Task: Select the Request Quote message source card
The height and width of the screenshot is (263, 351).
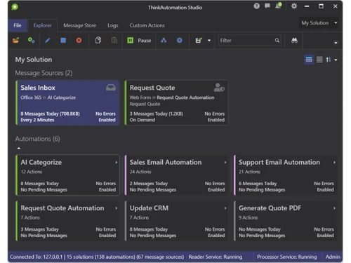Action: (x=176, y=103)
